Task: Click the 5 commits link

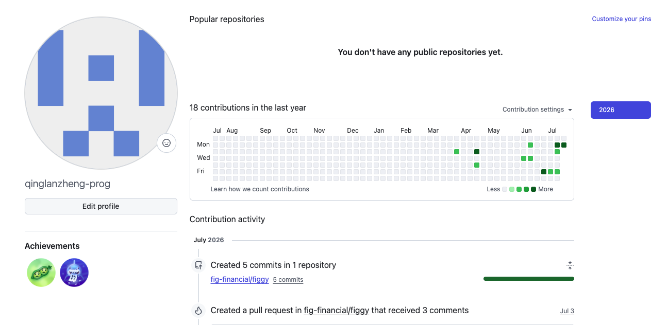Action: pos(288,280)
